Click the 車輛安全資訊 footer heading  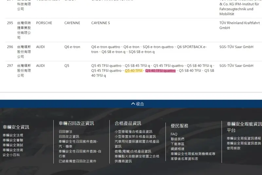pos(16,127)
